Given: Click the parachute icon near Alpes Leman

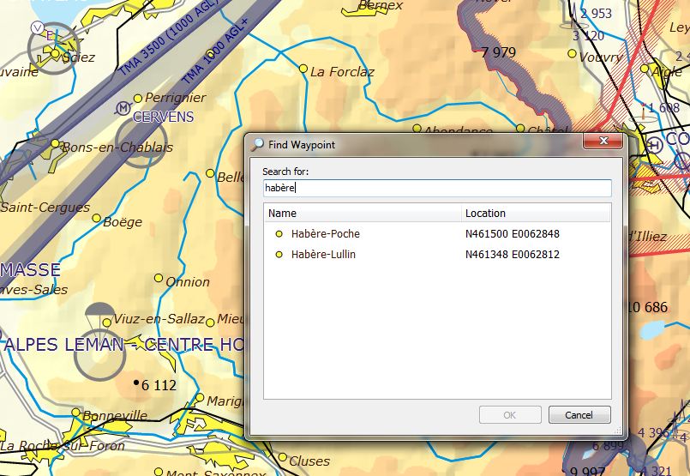Looking at the screenshot, I should coord(100,313).
